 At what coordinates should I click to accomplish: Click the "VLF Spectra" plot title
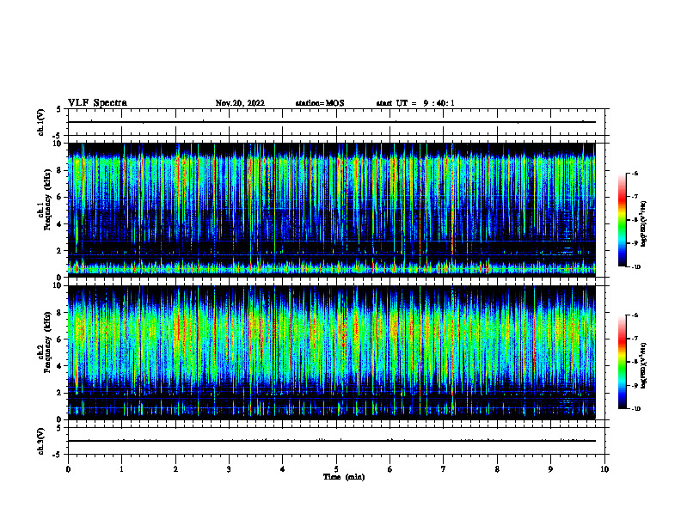(x=97, y=103)
